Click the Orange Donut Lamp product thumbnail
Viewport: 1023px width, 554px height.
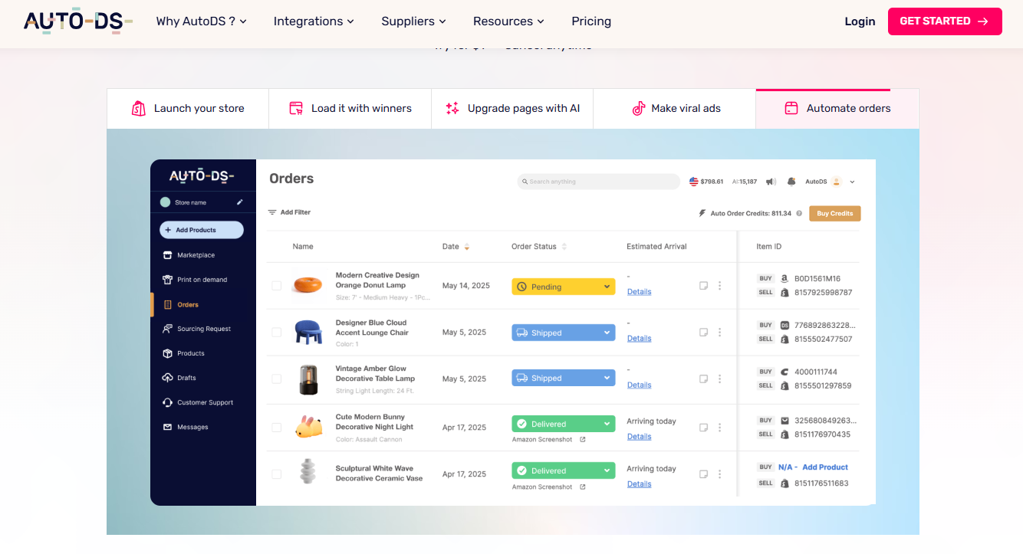point(307,285)
